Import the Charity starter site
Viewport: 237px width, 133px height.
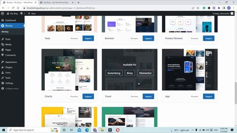coord(88,96)
